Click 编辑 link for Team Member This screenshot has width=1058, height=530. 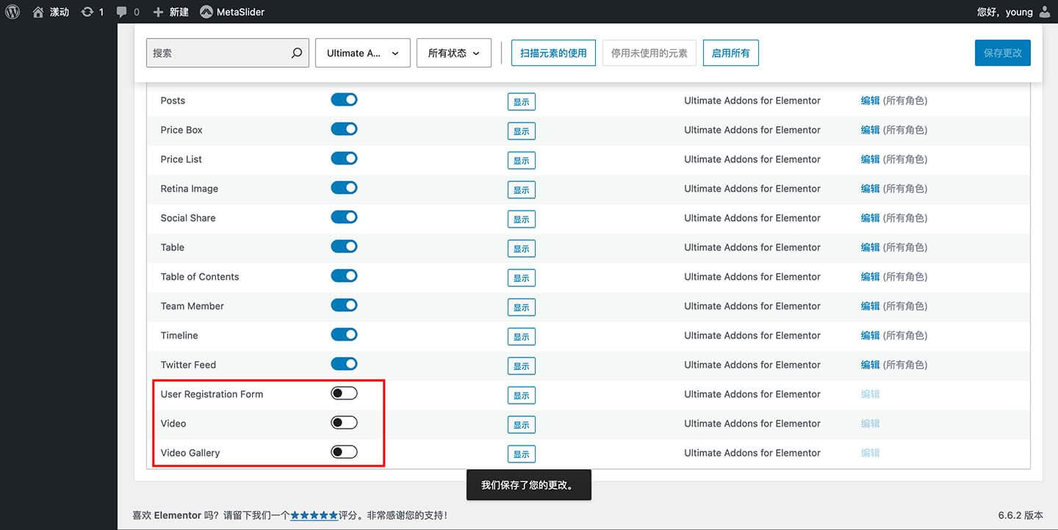pyautogui.click(x=871, y=306)
